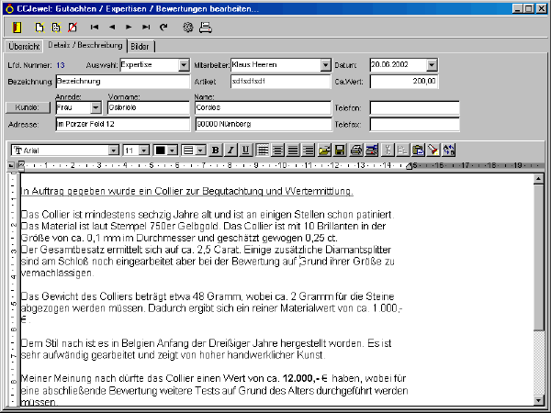Open file using the editor folder icon
This screenshot has height=413, width=551.
[x=324, y=150]
